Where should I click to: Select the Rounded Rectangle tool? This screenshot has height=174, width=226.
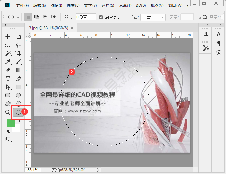[x=8, y=95]
